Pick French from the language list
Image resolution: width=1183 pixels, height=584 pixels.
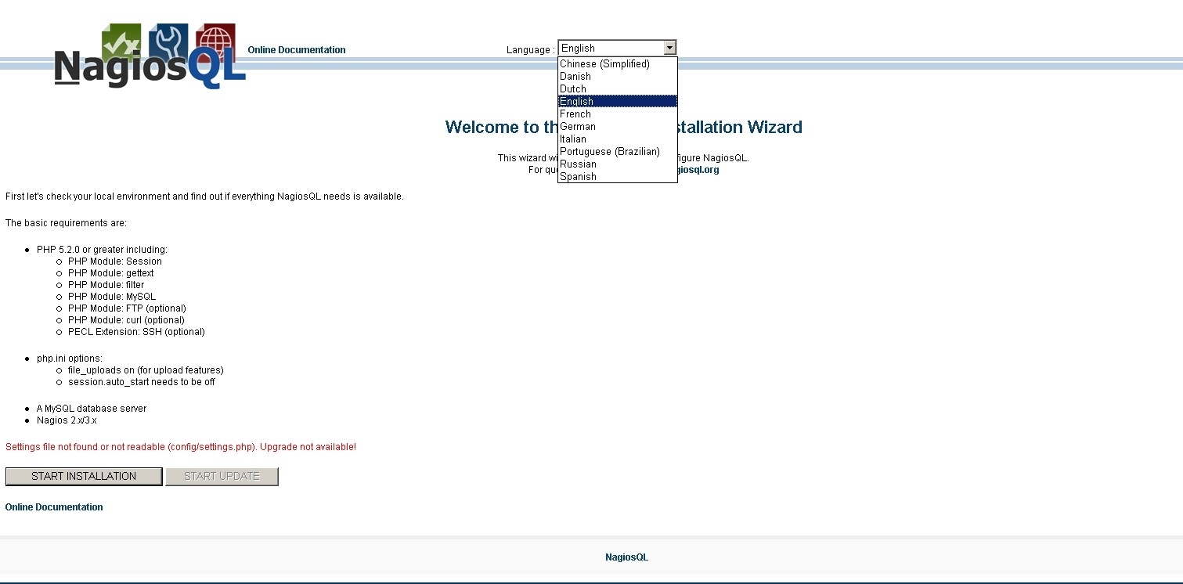pyautogui.click(x=617, y=114)
